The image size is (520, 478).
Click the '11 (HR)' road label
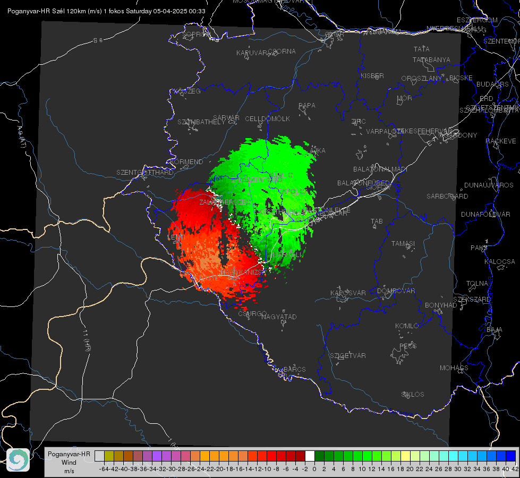86,340
